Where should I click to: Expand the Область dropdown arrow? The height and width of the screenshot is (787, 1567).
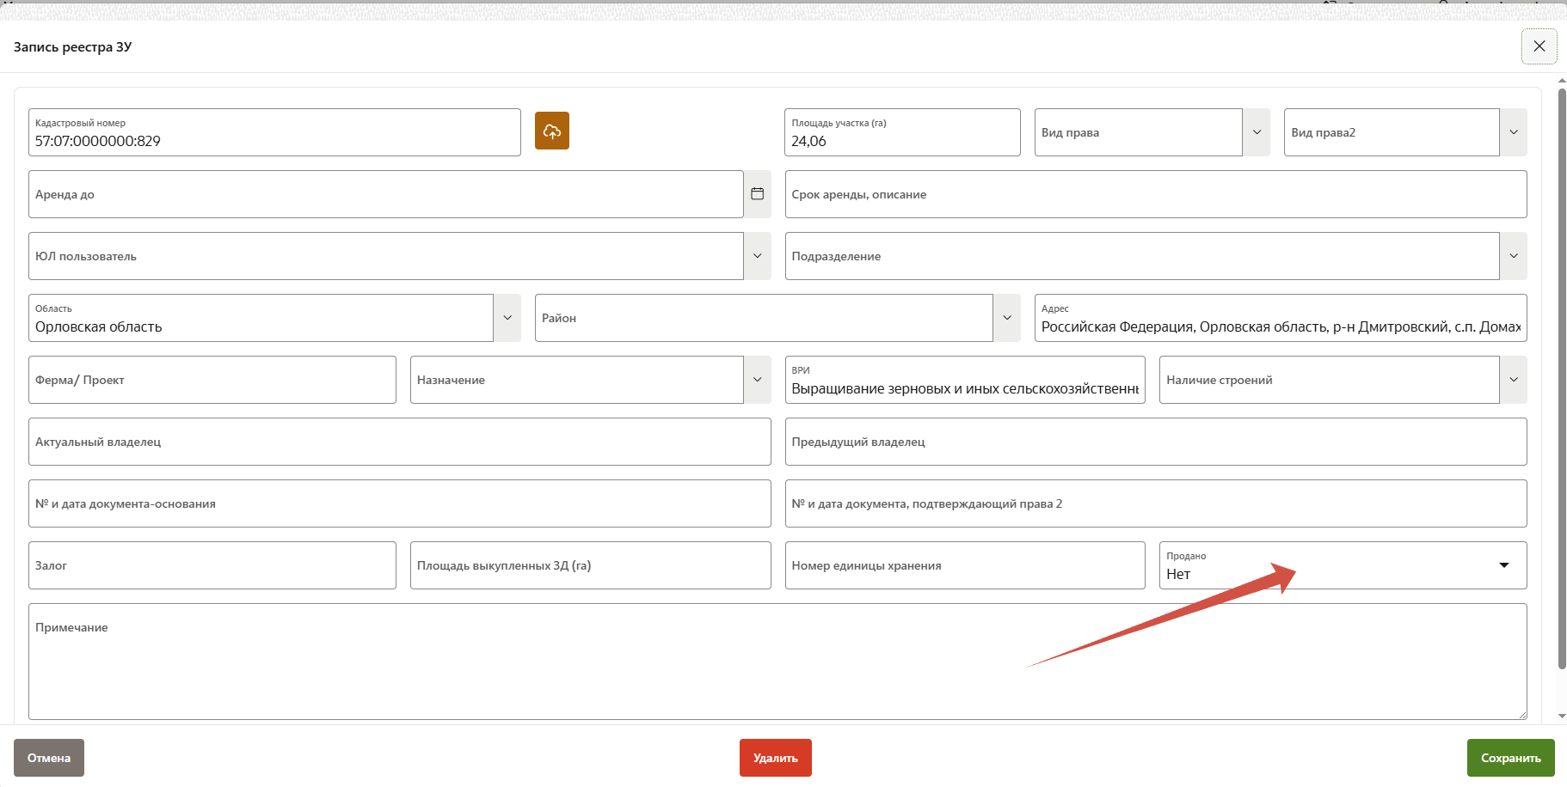point(507,318)
